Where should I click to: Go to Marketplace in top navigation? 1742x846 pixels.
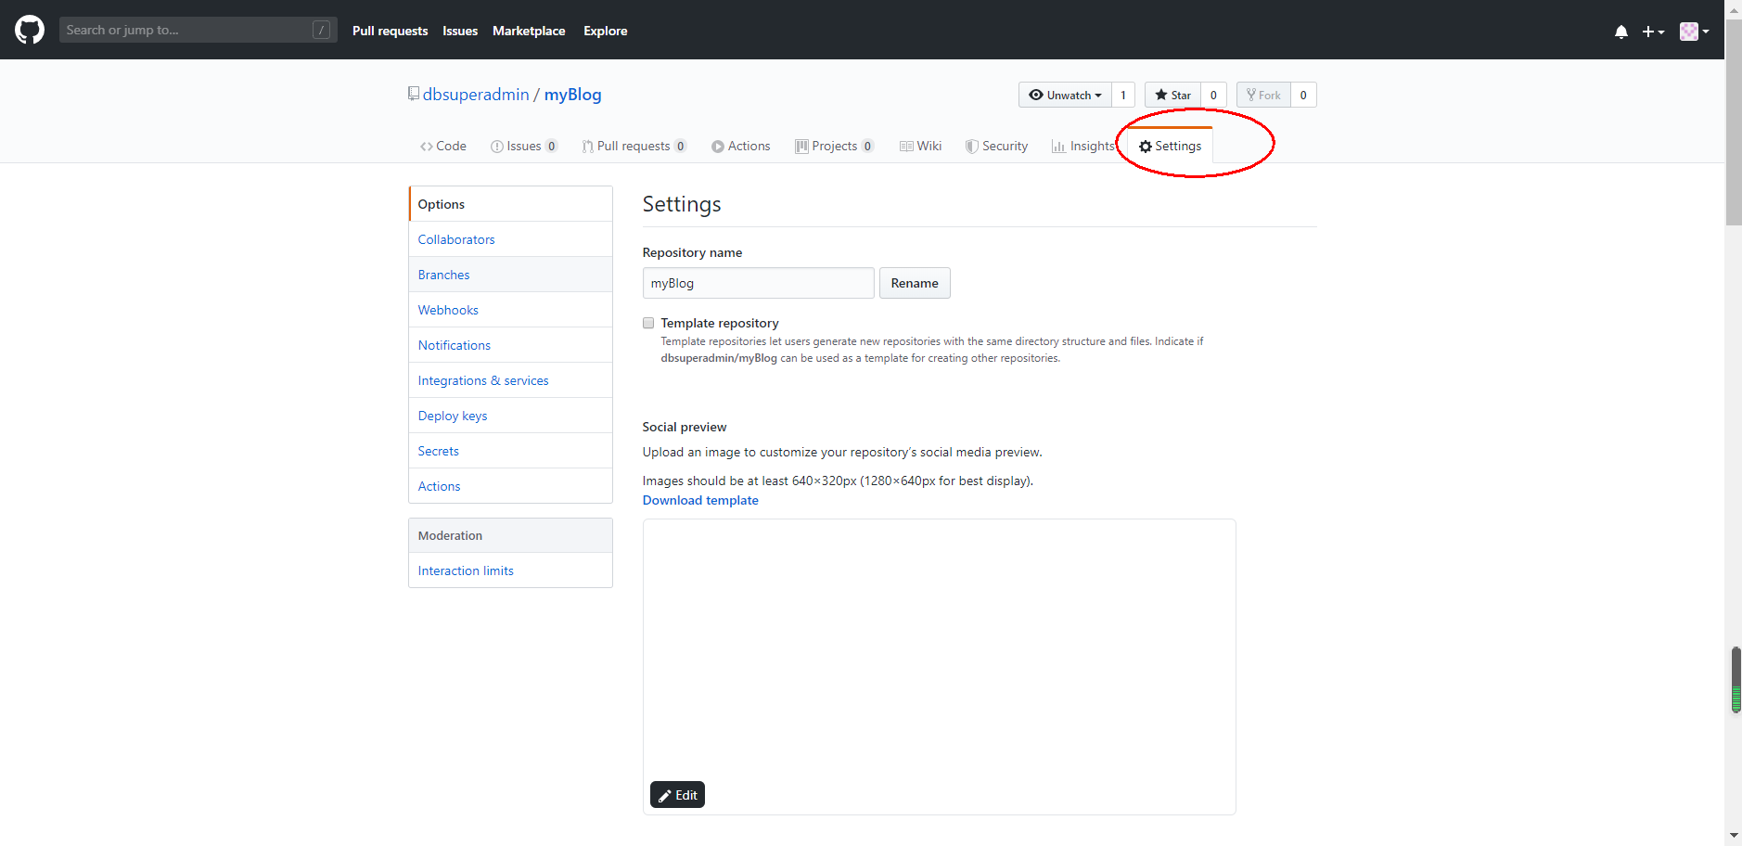[x=529, y=31]
